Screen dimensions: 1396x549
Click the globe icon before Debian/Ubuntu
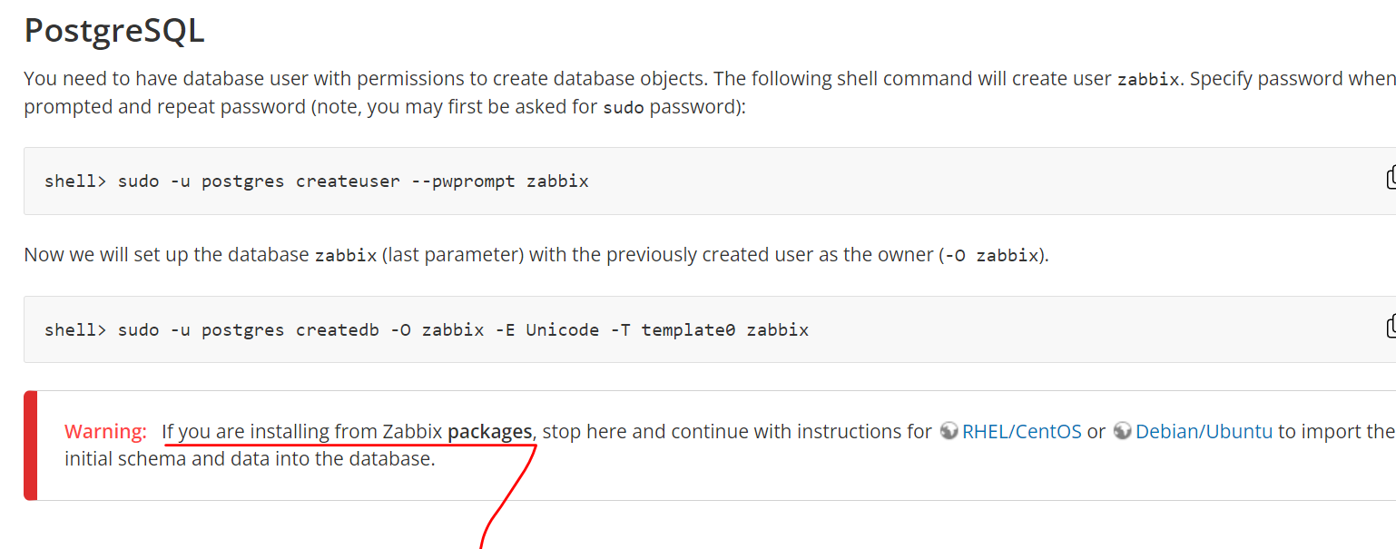pyautogui.click(x=1122, y=431)
